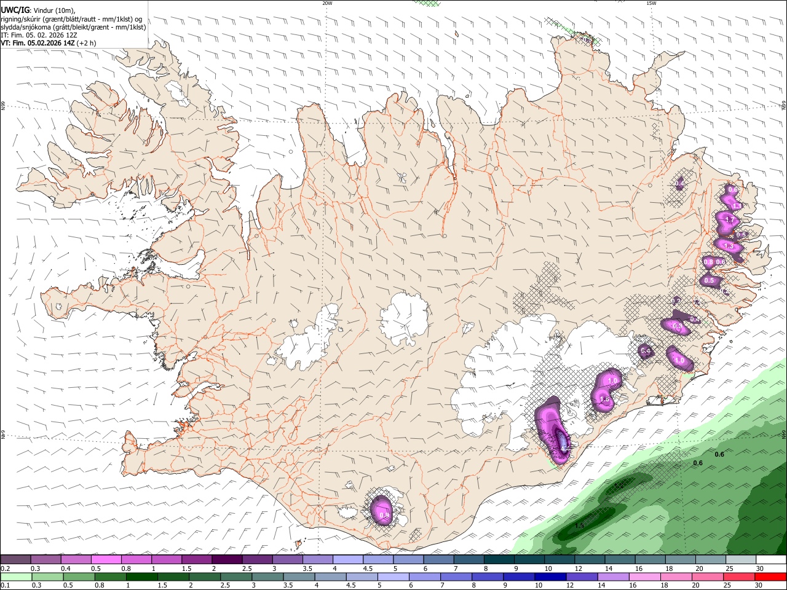Image resolution: width=787 pixels, height=590 pixels.
Task: Select the grey-blue 3.5–4 rain legend swatch
Action: (299, 576)
